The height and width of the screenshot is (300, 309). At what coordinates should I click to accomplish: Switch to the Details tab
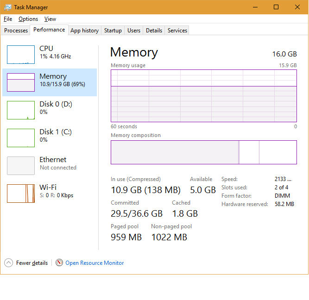154,31
